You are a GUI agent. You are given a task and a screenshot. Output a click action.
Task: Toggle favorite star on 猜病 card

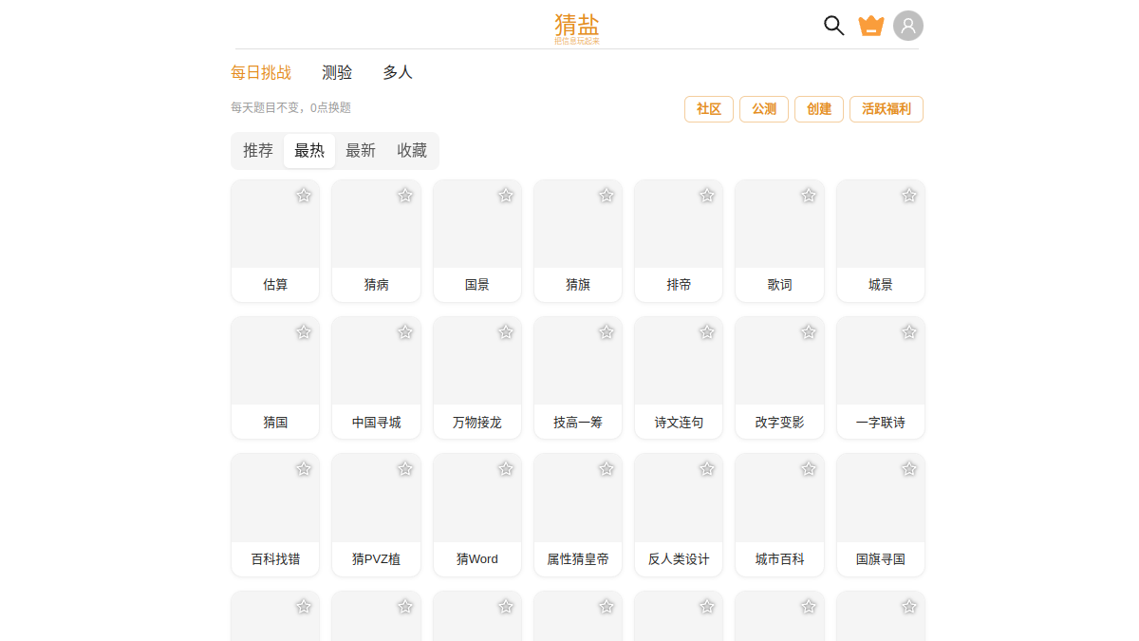tap(405, 196)
